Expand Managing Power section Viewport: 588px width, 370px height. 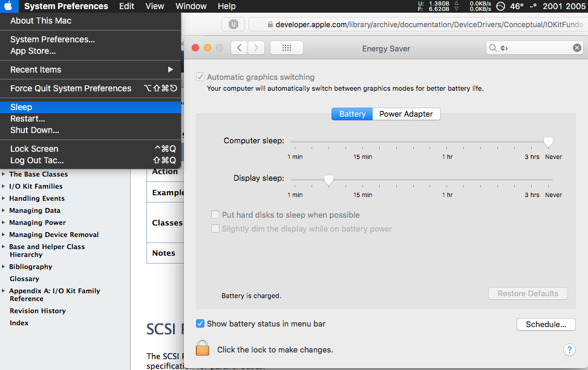(4, 222)
